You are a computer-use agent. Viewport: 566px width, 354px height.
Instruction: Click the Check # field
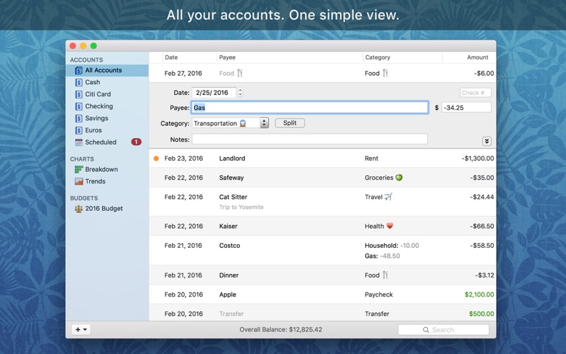pyautogui.click(x=475, y=93)
